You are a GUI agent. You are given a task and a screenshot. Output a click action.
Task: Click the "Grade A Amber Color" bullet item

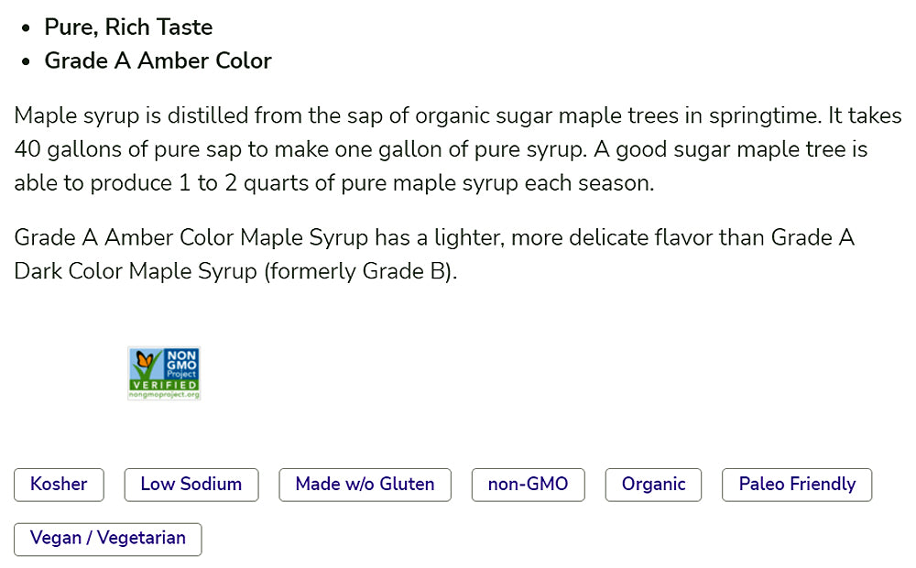(158, 61)
